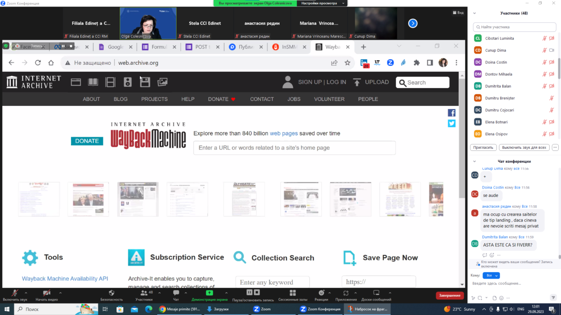561x315 pixels.
Task: Open the VOLUNTEER menu item
Action: pos(329,99)
